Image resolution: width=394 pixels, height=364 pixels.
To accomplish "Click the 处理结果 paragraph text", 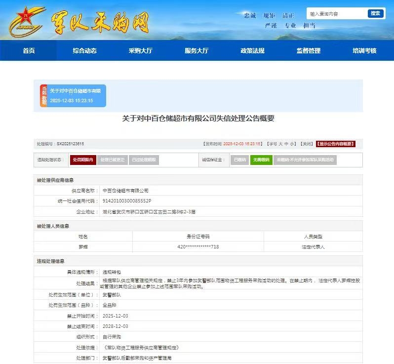I will [x=230, y=283].
